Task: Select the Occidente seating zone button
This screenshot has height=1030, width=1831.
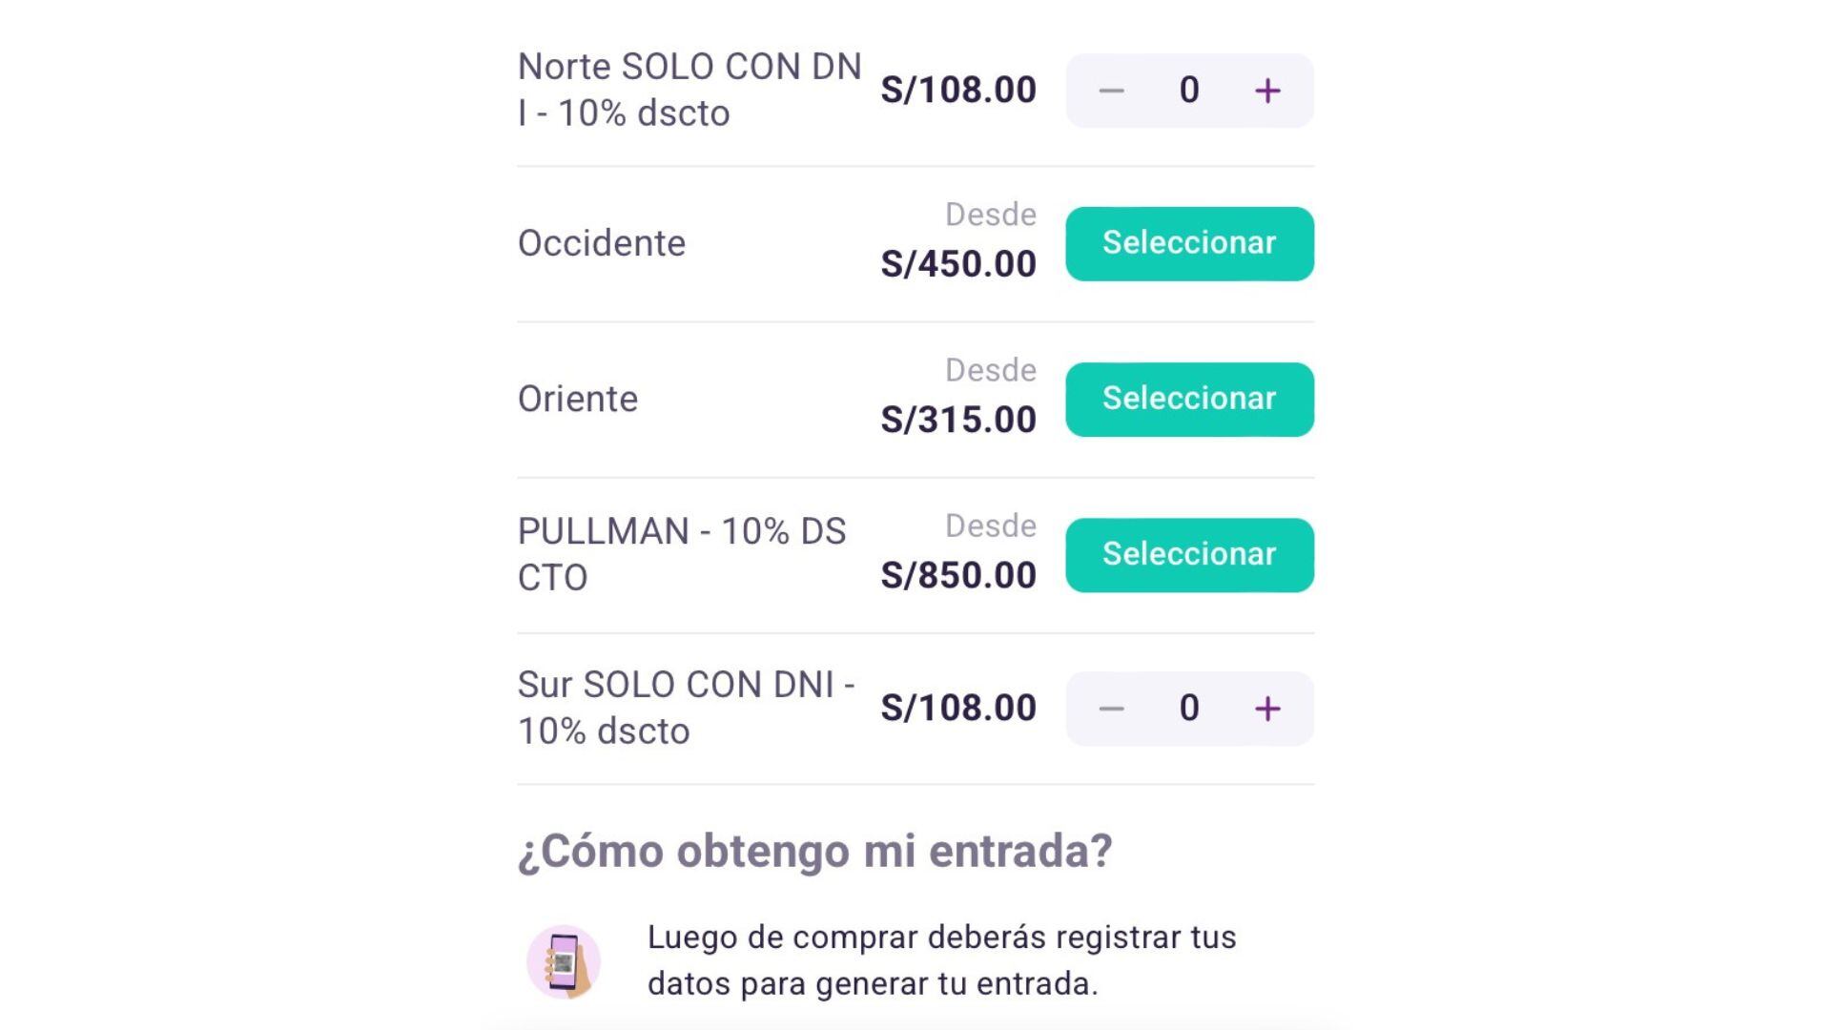Action: point(1189,243)
